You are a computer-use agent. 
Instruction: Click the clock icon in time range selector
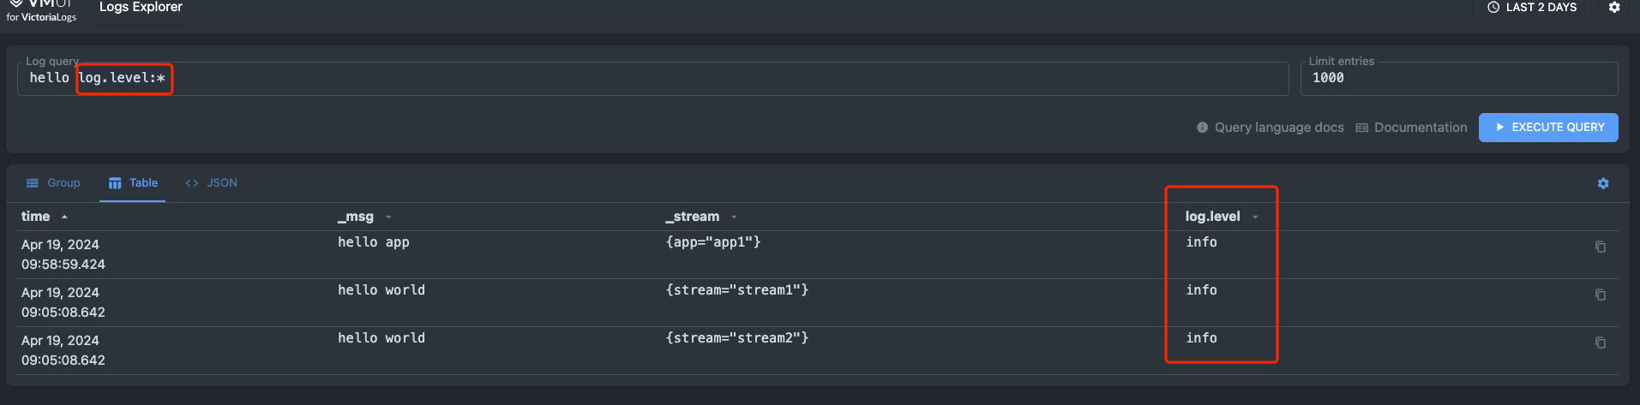point(1493,8)
